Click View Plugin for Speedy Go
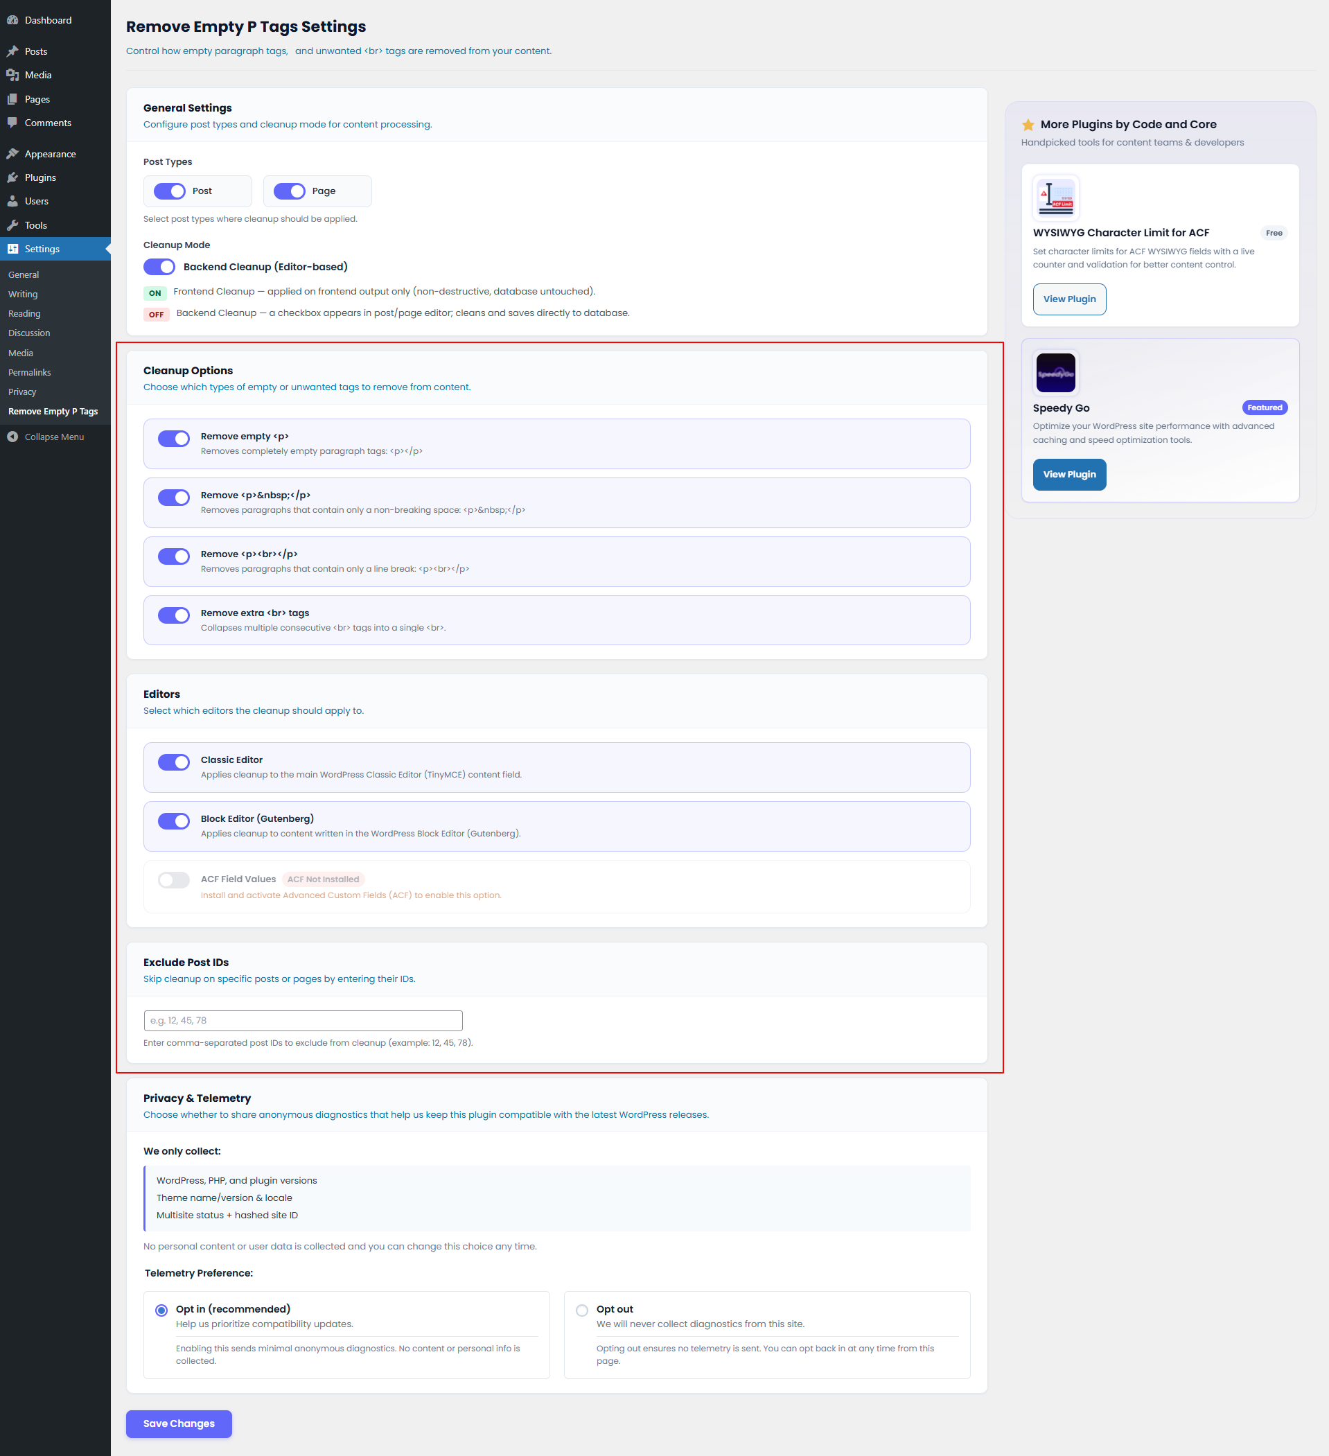The image size is (1329, 1456). click(1069, 475)
